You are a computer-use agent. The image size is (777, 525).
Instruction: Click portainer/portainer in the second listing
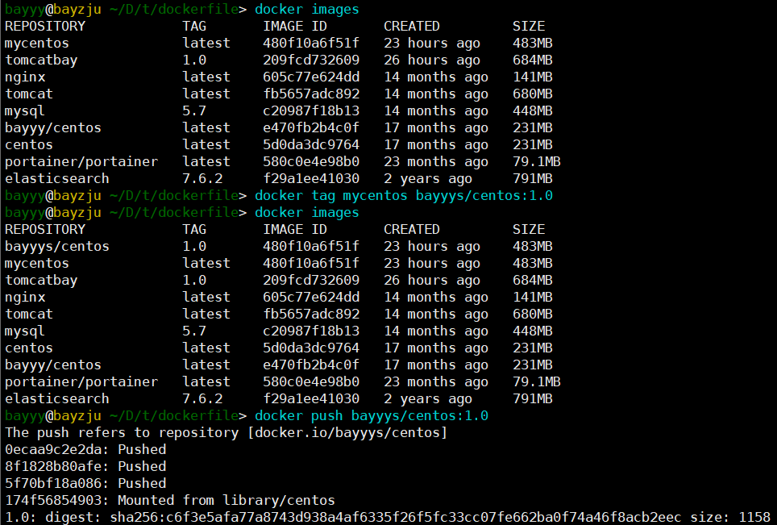pyautogui.click(x=81, y=381)
